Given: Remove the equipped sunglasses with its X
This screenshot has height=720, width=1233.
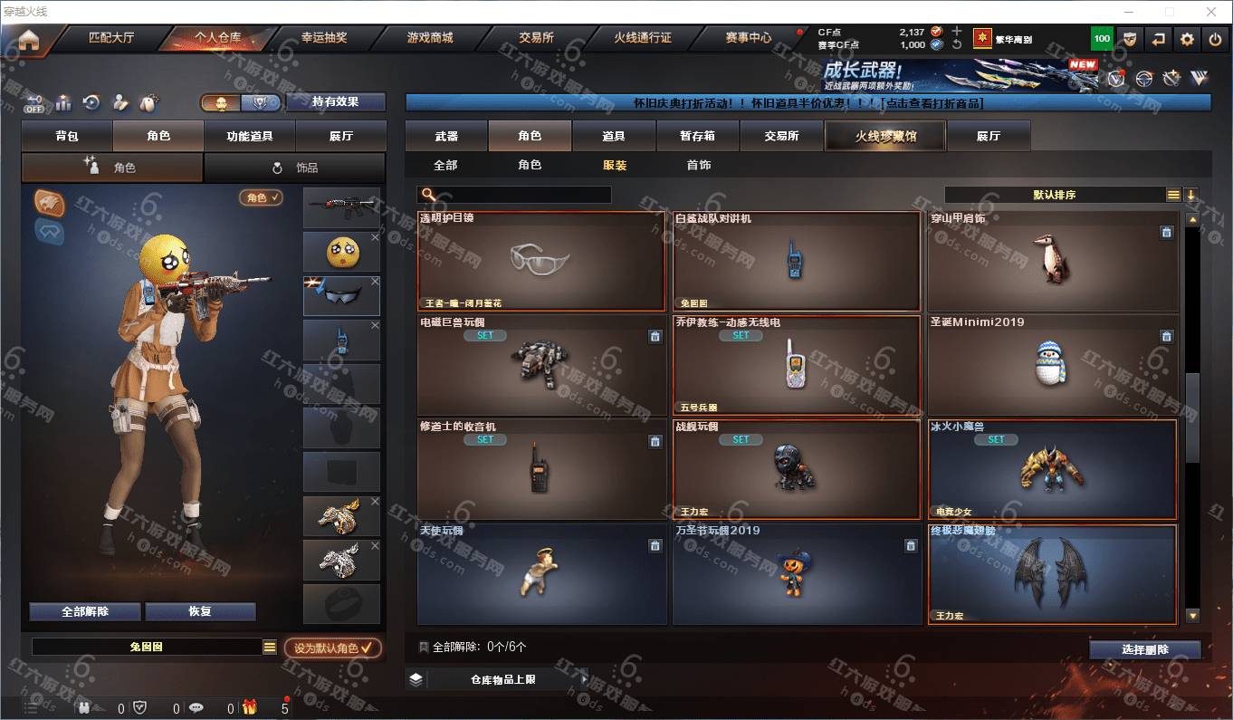Looking at the screenshot, I should tap(375, 282).
